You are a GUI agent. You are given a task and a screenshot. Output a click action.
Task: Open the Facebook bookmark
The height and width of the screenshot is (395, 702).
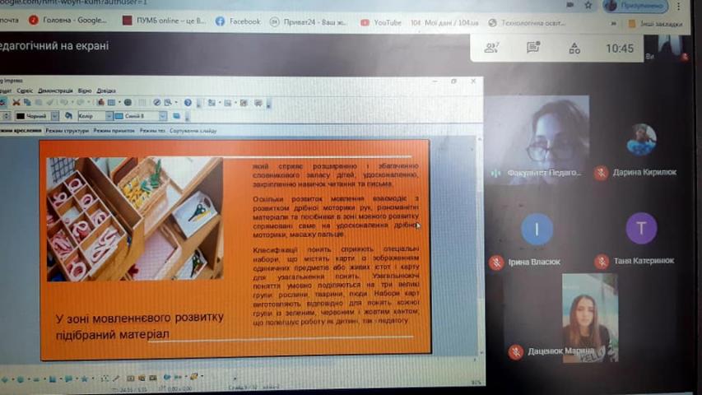click(238, 21)
